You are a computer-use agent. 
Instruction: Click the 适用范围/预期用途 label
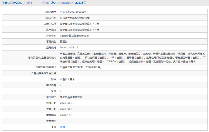(46, 67)
